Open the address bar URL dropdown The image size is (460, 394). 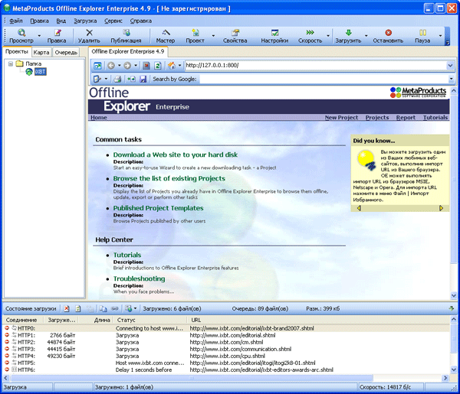[x=450, y=66]
